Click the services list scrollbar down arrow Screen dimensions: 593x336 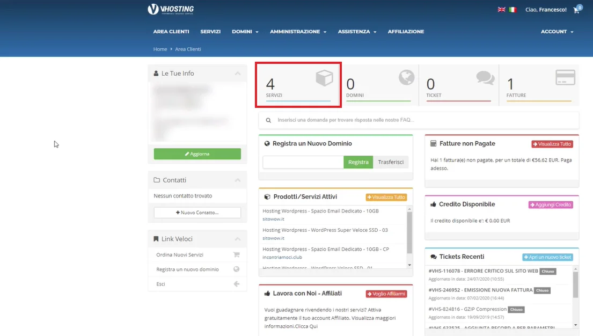click(x=409, y=265)
